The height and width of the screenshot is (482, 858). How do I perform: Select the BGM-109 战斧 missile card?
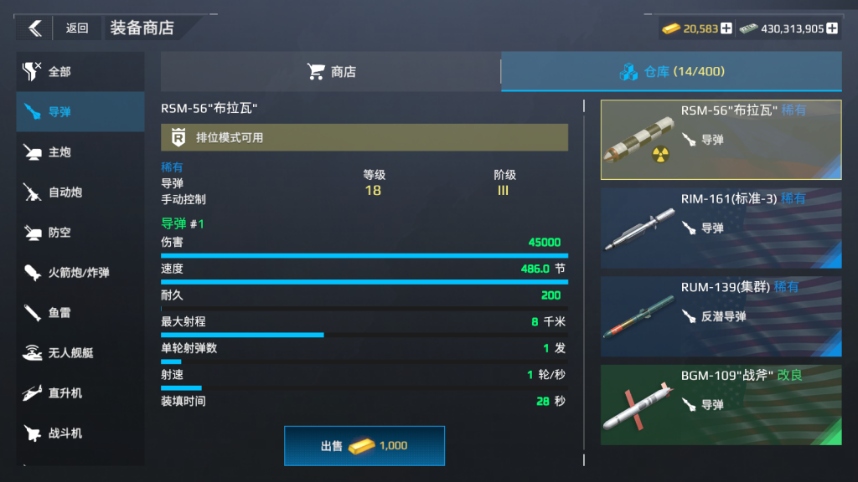[721, 405]
